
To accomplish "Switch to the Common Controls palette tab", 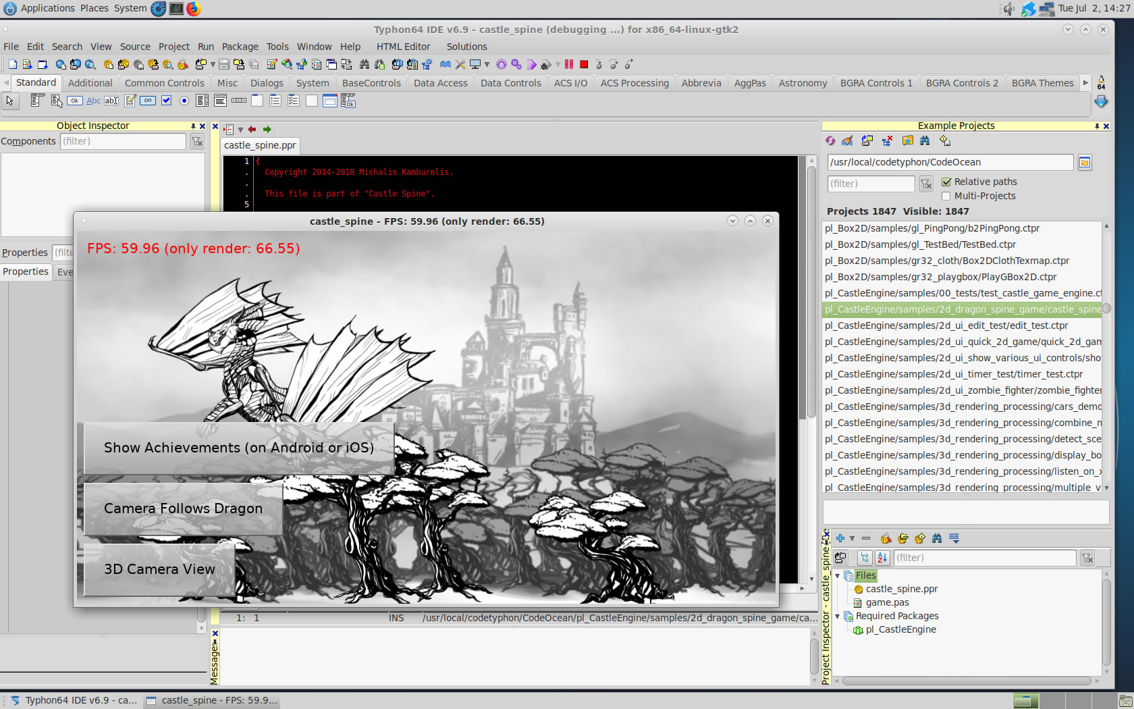I will (164, 83).
